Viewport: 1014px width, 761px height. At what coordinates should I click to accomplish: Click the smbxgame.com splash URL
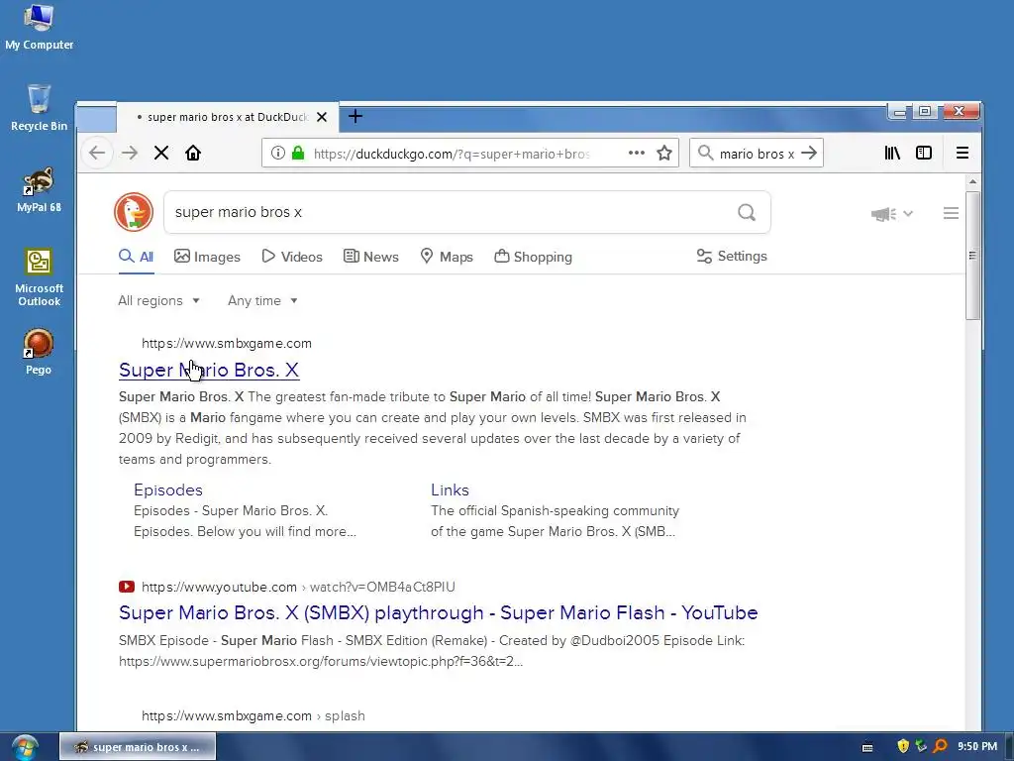[x=253, y=716]
